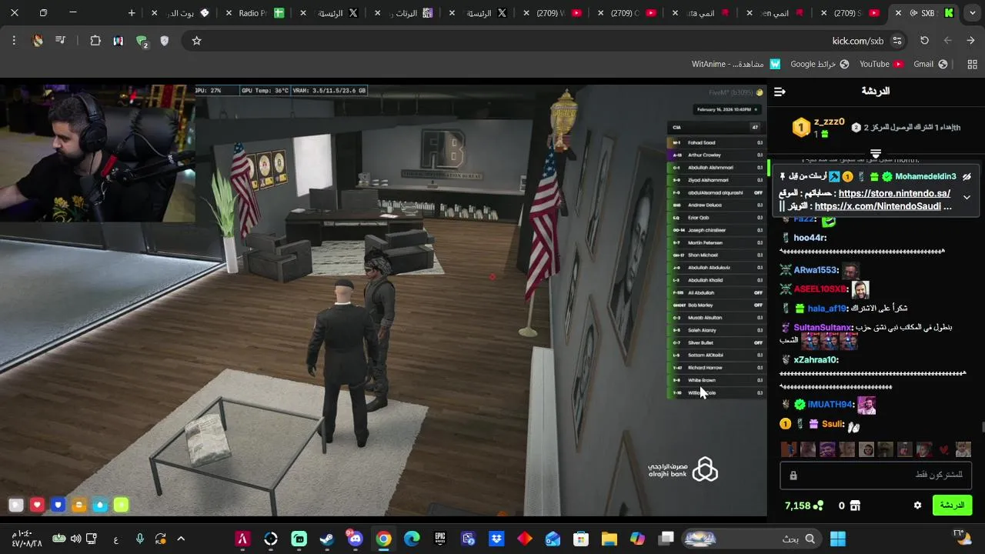Open all bookmarks grid icon
The width and height of the screenshot is (985, 554).
click(972, 64)
